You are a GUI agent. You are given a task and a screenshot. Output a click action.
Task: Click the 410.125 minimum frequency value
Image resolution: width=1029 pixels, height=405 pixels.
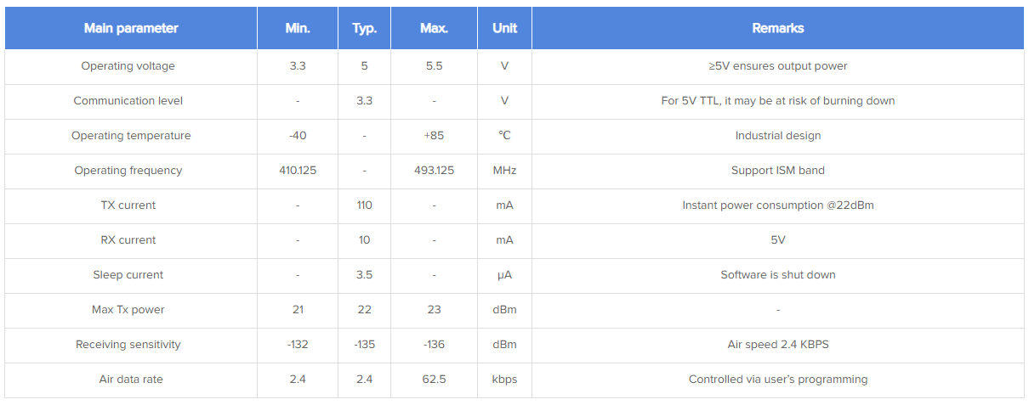point(298,171)
